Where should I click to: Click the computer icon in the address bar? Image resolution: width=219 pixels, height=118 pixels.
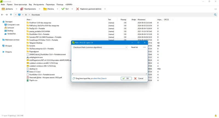pyautogui.click(x=19, y=15)
